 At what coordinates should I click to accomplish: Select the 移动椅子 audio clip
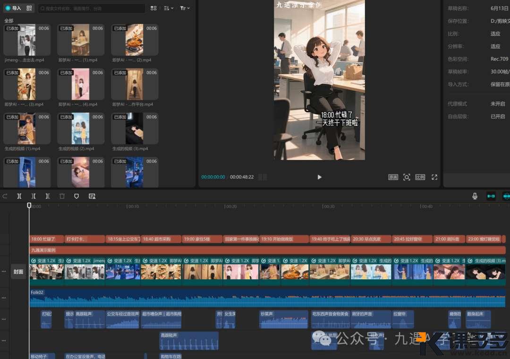(42, 356)
